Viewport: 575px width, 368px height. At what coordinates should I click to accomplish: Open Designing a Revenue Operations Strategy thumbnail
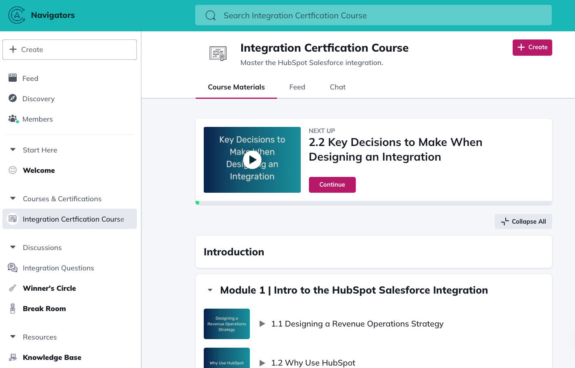click(x=227, y=324)
